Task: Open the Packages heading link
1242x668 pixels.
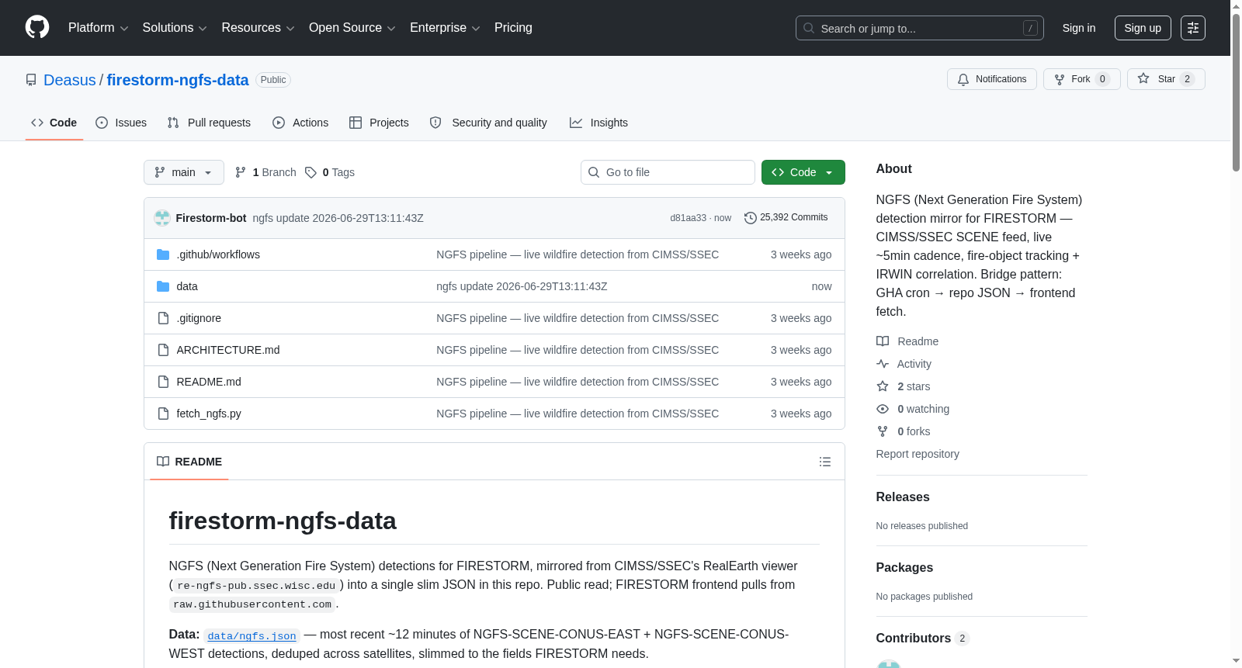Action: (904, 568)
